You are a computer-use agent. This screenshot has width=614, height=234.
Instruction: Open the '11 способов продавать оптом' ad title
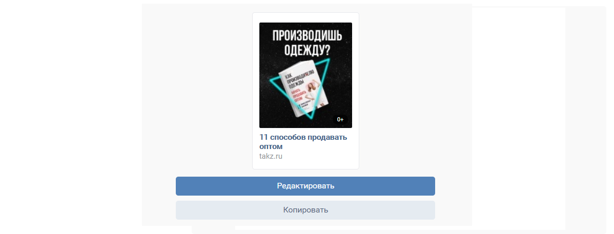pos(303,142)
